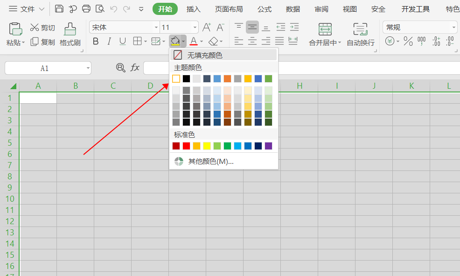
Task: Click the increase indent icon
Action: pos(294,27)
